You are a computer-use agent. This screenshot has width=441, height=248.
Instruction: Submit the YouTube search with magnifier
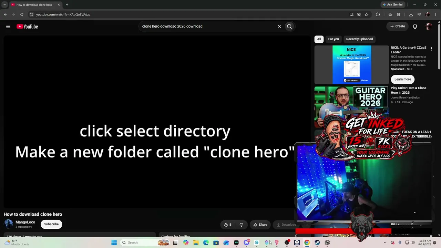click(289, 27)
